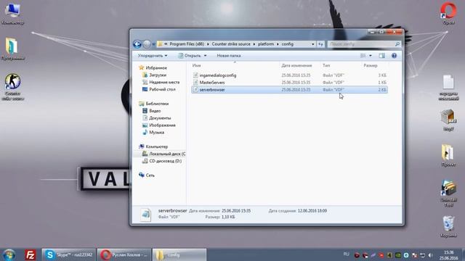465x261 pixels.
Task: Open Изображения library
Action: (x=162, y=125)
